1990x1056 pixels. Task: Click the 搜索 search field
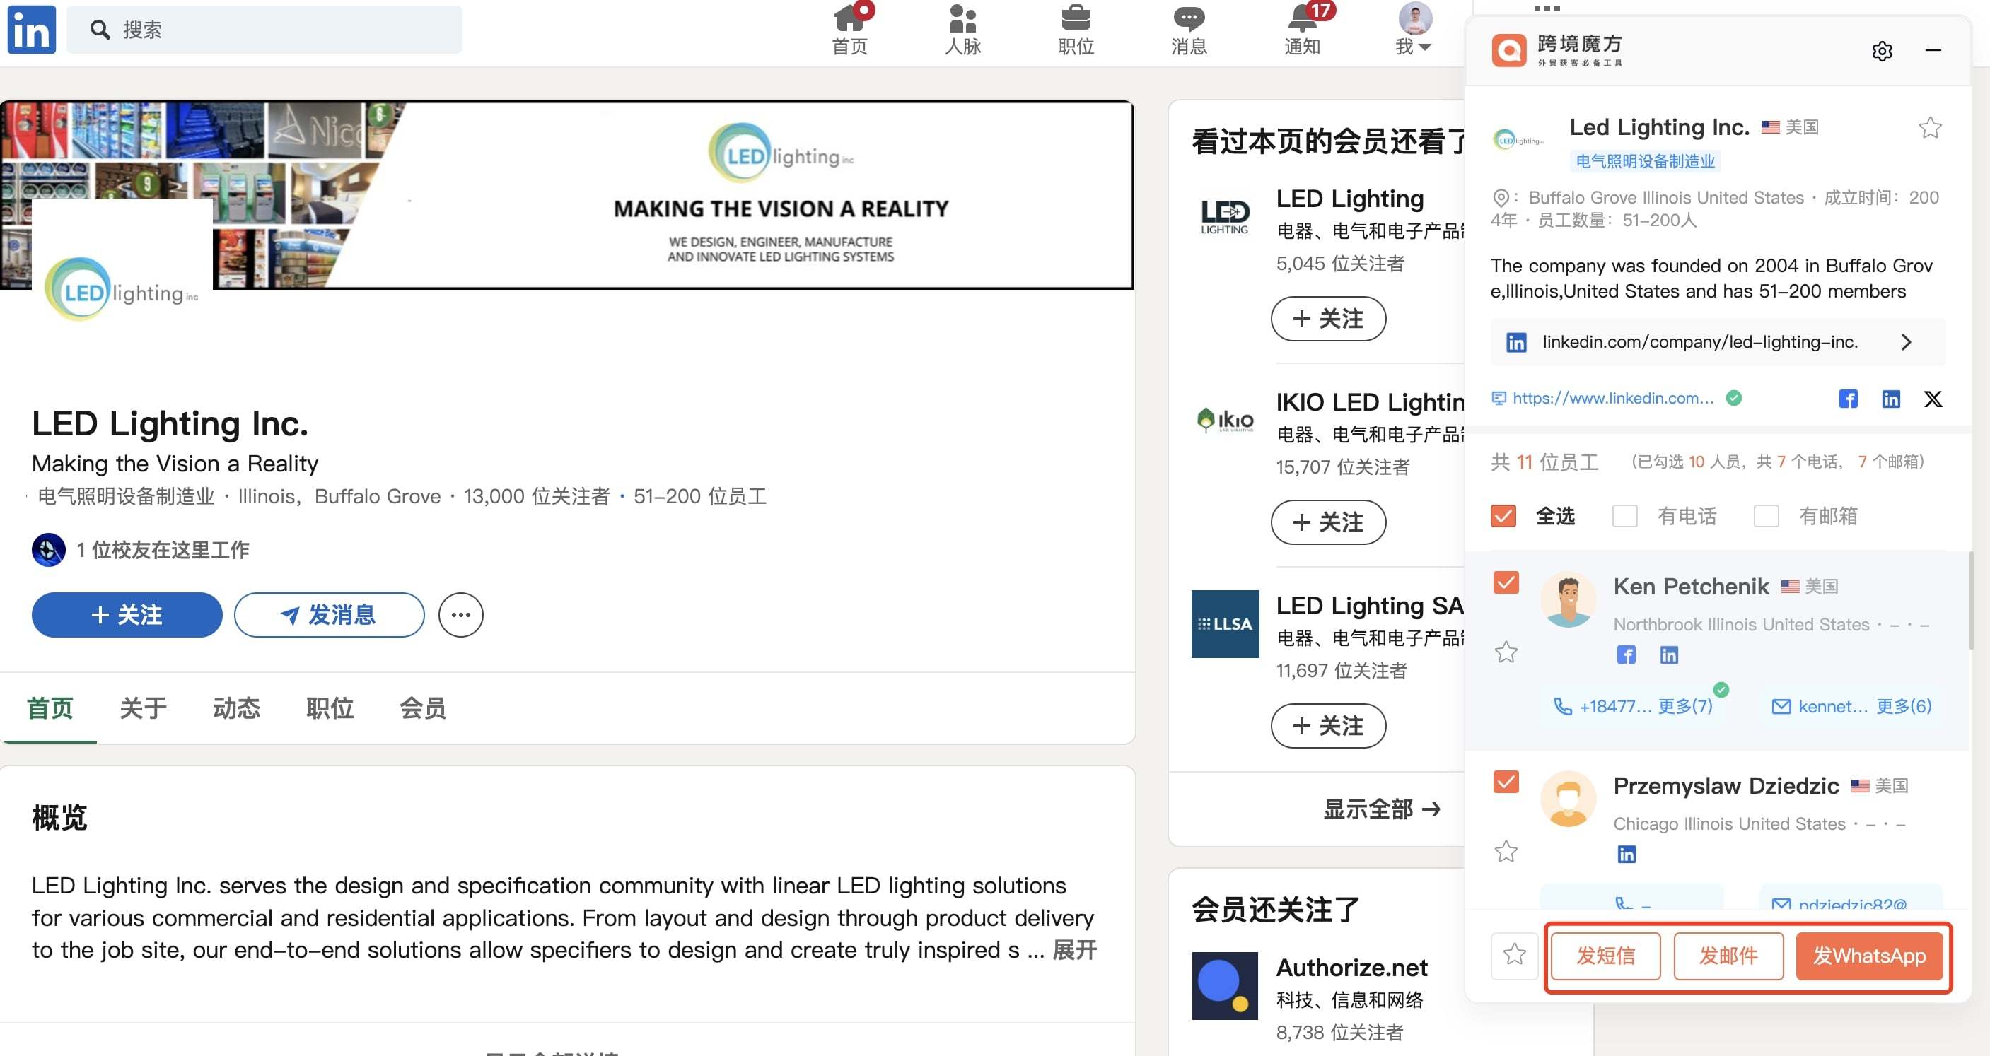pyautogui.click(x=264, y=30)
